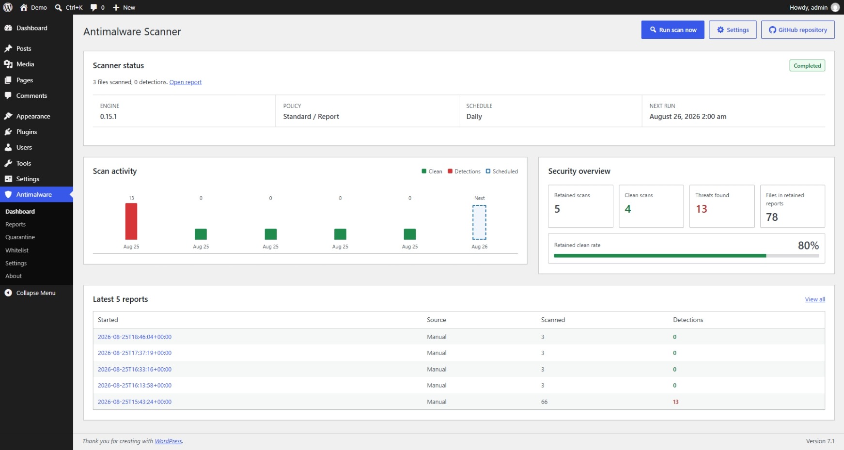Click the Collapse Menu arrow icon
Viewport: 844px width, 450px height.
tap(8, 293)
